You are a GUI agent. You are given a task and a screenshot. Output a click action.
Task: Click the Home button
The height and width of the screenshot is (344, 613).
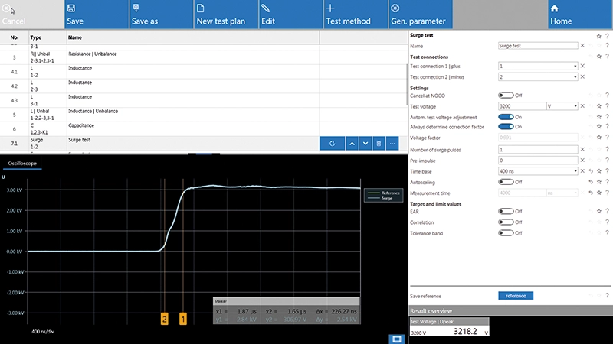tap(580, 15)
